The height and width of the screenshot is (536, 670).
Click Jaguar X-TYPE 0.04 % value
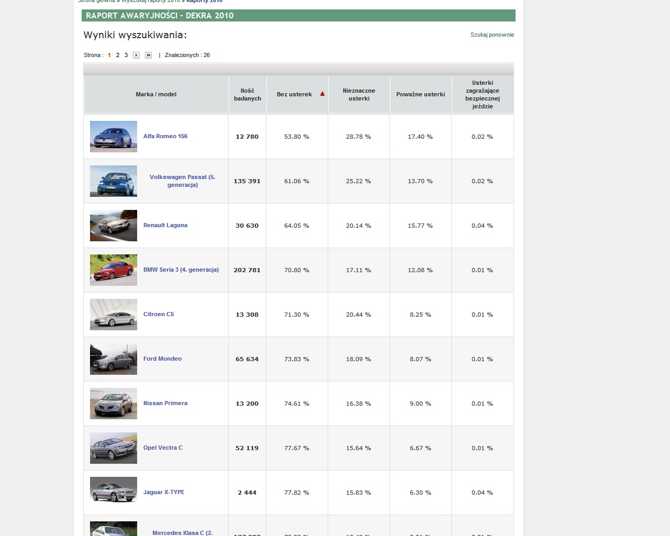coord(482,493)
